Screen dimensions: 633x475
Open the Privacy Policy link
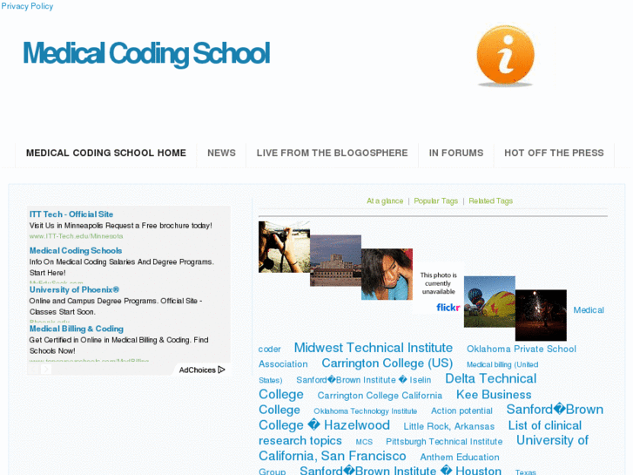point(27,6)
